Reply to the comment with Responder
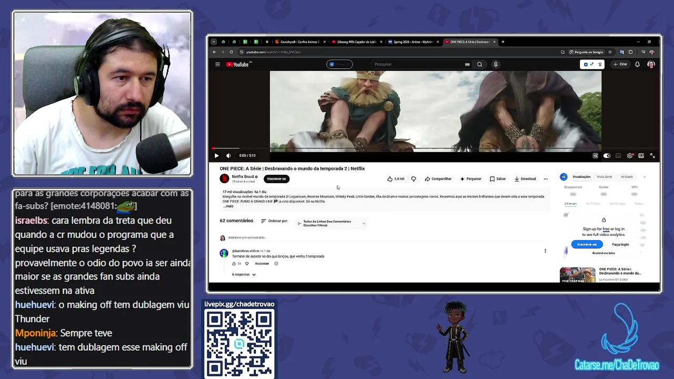Viewport: 674px width, 379px height. click(x=262, y=264)
